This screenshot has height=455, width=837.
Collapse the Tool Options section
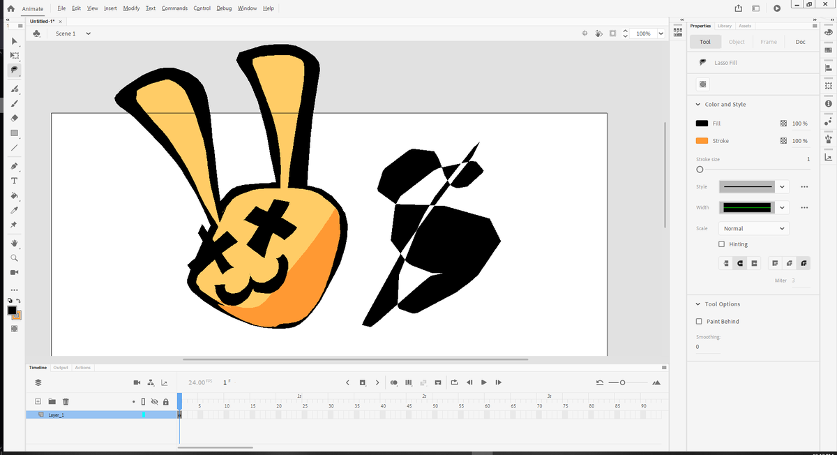coord(698,304)
